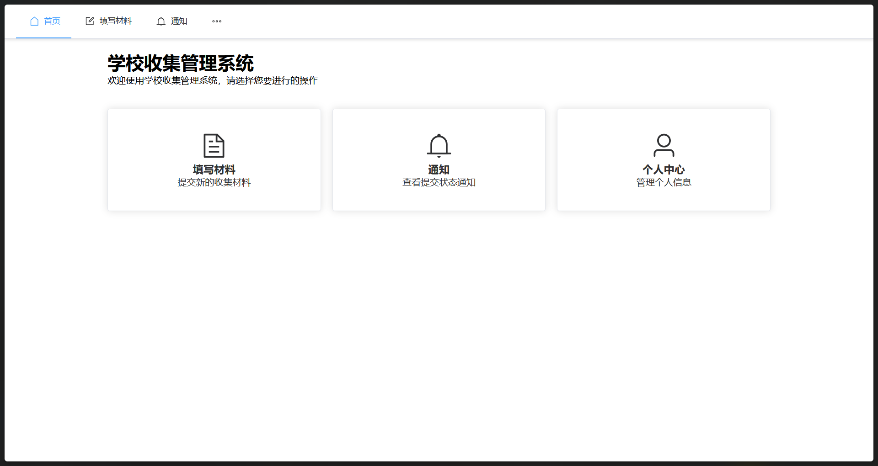Viewport: 878px width, 466px height.
Task: Click the pencil edit icon beside 填写材料
Action: (x=90, y=21)
